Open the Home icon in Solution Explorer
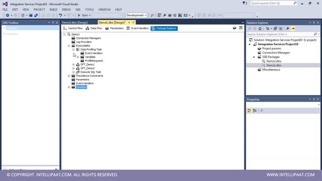The height and width of the screenshot is (181, 322). click(x=260, y=29)
